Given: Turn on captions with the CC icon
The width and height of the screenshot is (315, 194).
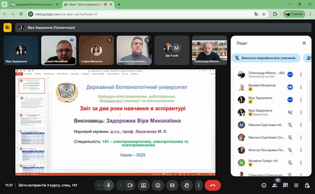Looking at the screenshot, I should 172,185.
